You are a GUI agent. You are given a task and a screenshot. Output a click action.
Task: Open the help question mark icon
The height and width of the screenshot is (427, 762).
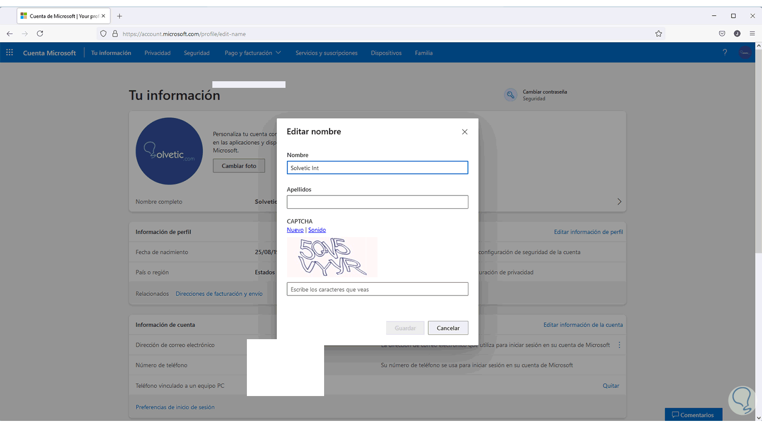(x=725, y=52)
